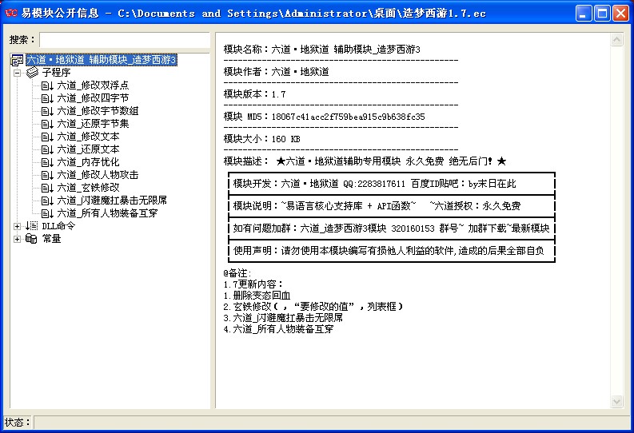The image size is (634, 433).
Task: Click the icon beside 六道_修改四字节
Action: [x=47, y=98]
